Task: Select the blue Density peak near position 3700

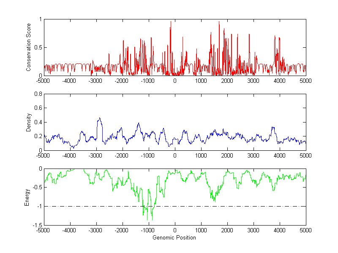Action: coord(273,127)
